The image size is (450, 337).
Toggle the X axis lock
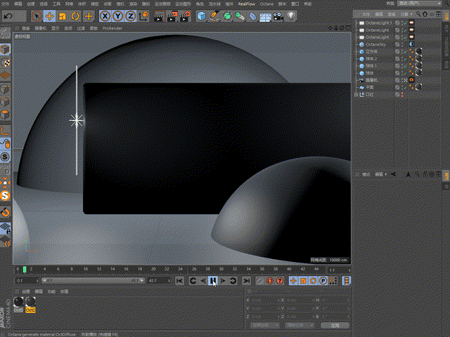pyautogui.click(x=105, y=16)
